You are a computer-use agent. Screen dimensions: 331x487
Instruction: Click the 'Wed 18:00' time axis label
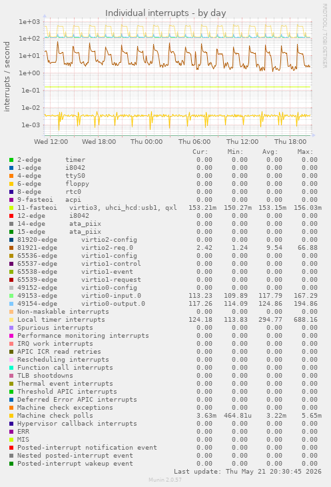99,142
